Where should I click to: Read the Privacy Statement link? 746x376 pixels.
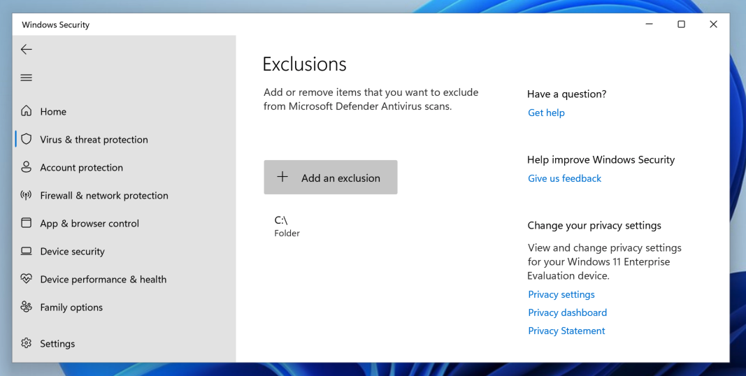566,331
